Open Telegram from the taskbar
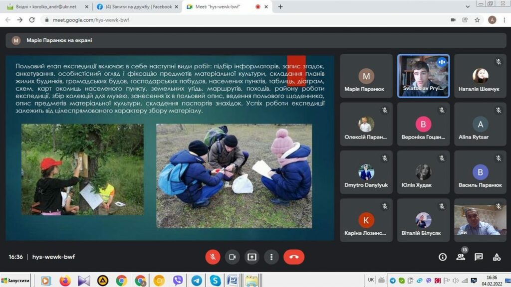Screen dimensions: 511x287 click(x=197, y=281)
